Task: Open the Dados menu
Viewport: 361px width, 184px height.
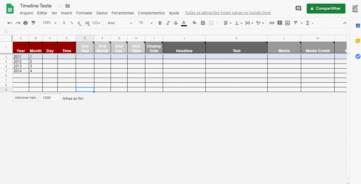Action: [x=102, y=13]
